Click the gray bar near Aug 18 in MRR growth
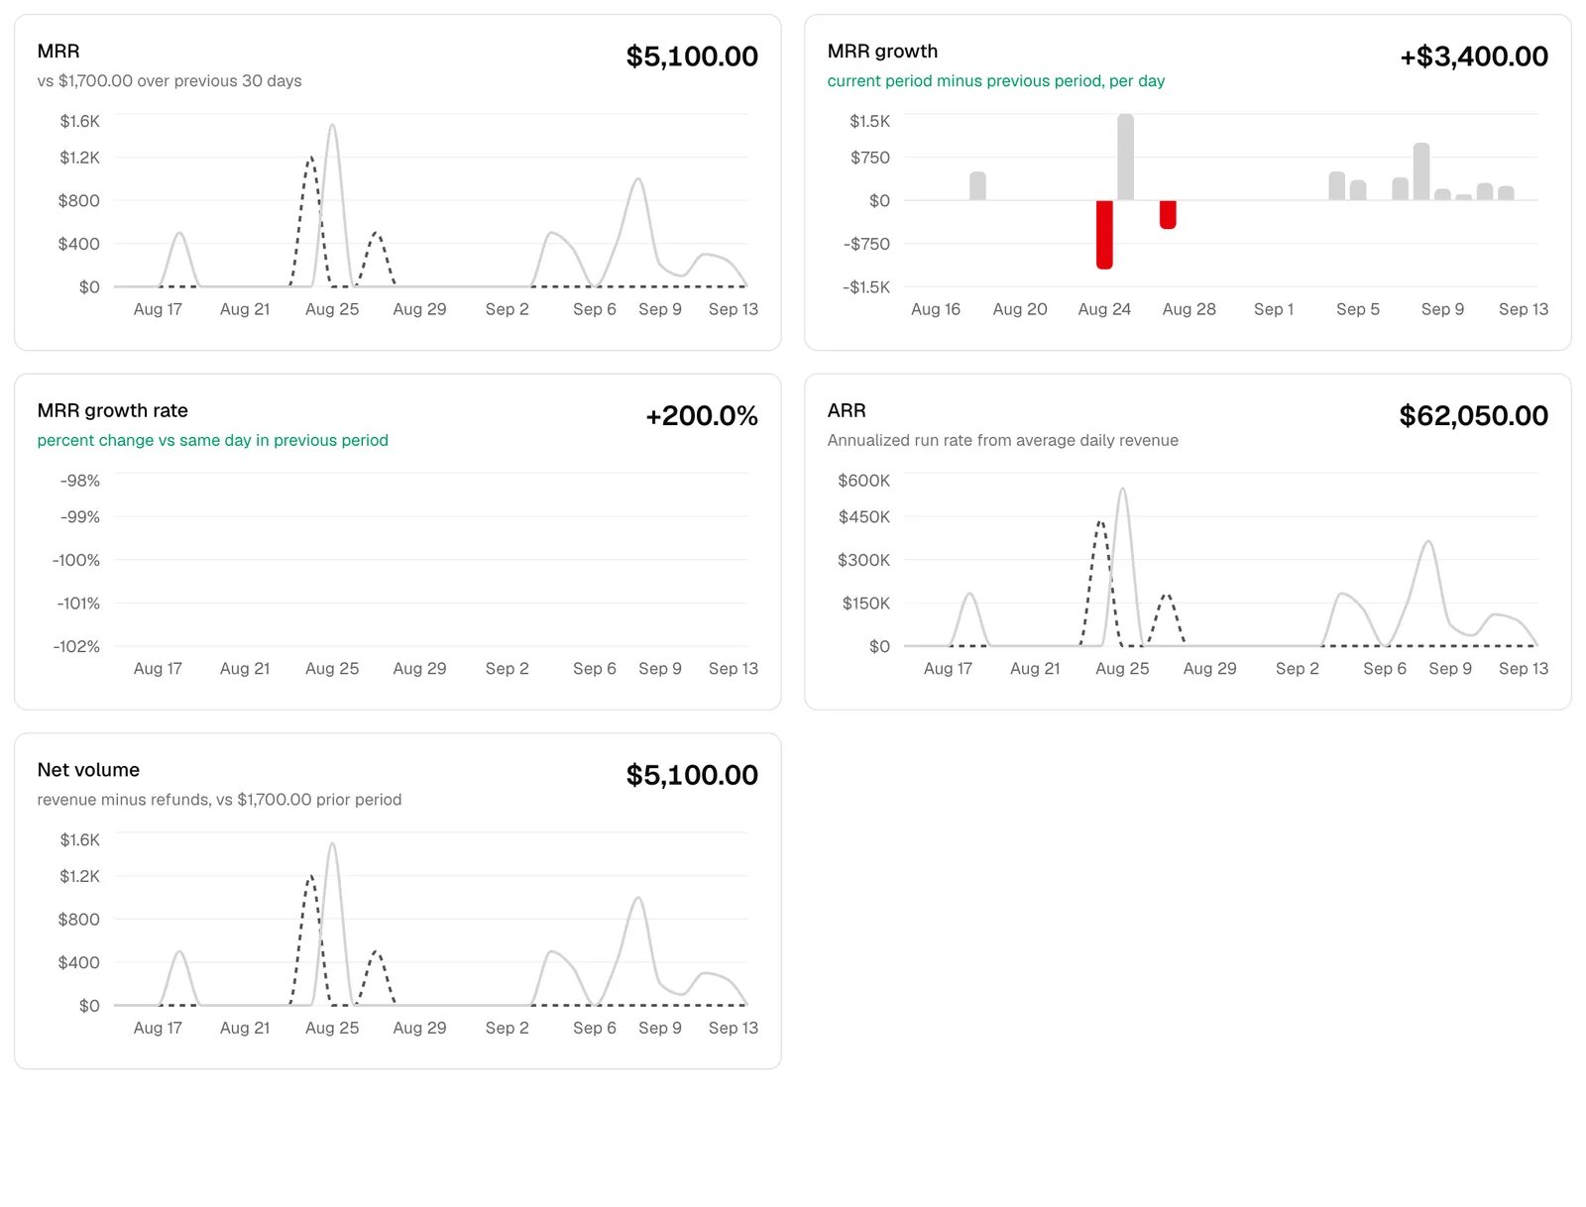The height and width of the screenshot is (1207, 1586). coord(977,186)
